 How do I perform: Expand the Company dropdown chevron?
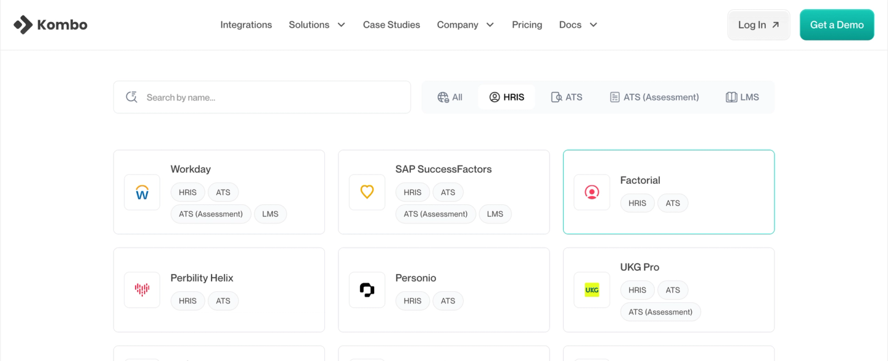click(490, 25)
